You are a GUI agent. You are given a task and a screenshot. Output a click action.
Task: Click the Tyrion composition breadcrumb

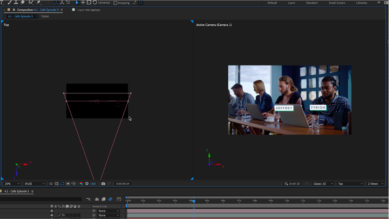pyautogui.click(x=45, y=16)
